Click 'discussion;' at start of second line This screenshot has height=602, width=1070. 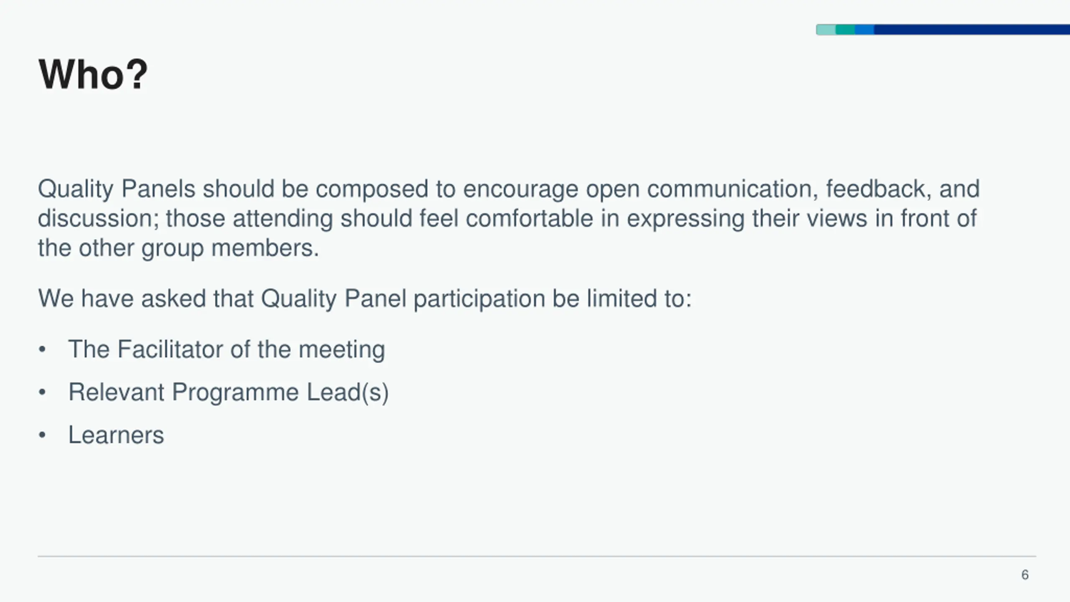pyautogui.click(x=99, y=219)
